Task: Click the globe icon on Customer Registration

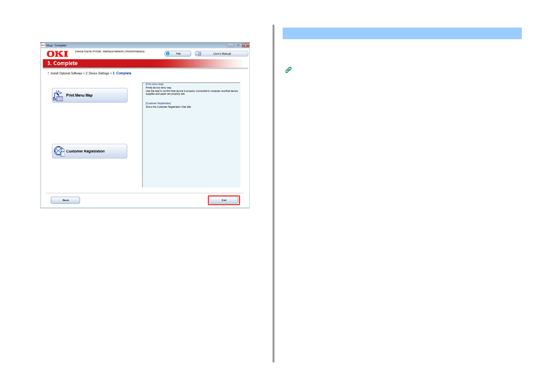Action: click(x=58, y=151)
